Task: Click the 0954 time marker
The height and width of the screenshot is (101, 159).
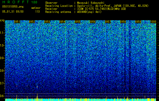Action: (x=62, y=22)
